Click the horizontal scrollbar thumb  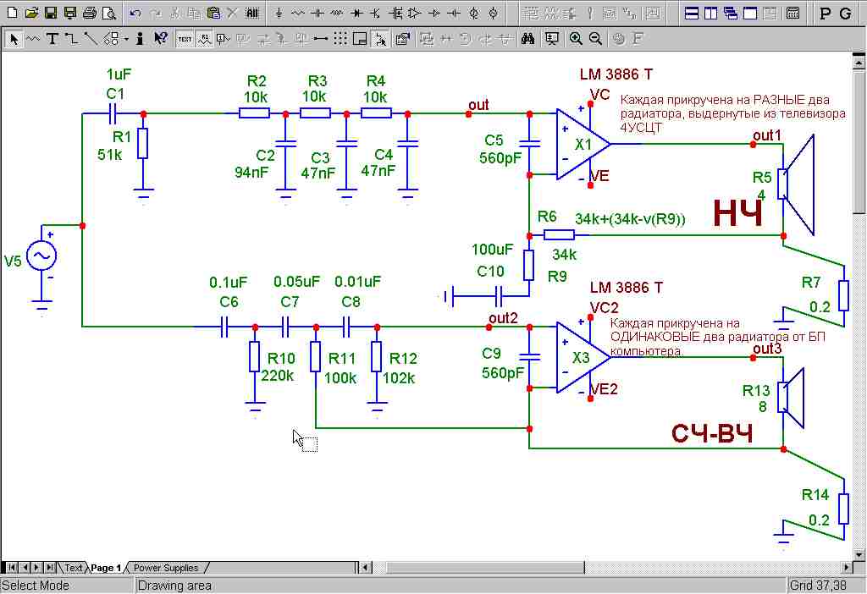479,568
